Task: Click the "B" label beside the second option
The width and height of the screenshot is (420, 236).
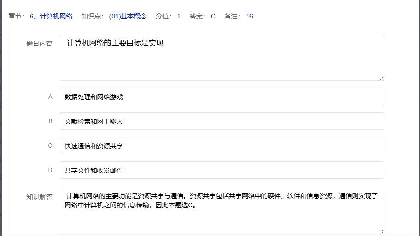Action: 51,121
